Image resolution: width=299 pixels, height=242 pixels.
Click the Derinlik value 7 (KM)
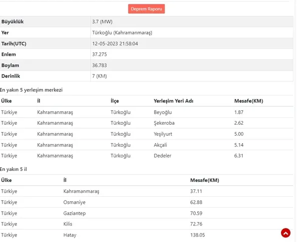tap(100, 76)
